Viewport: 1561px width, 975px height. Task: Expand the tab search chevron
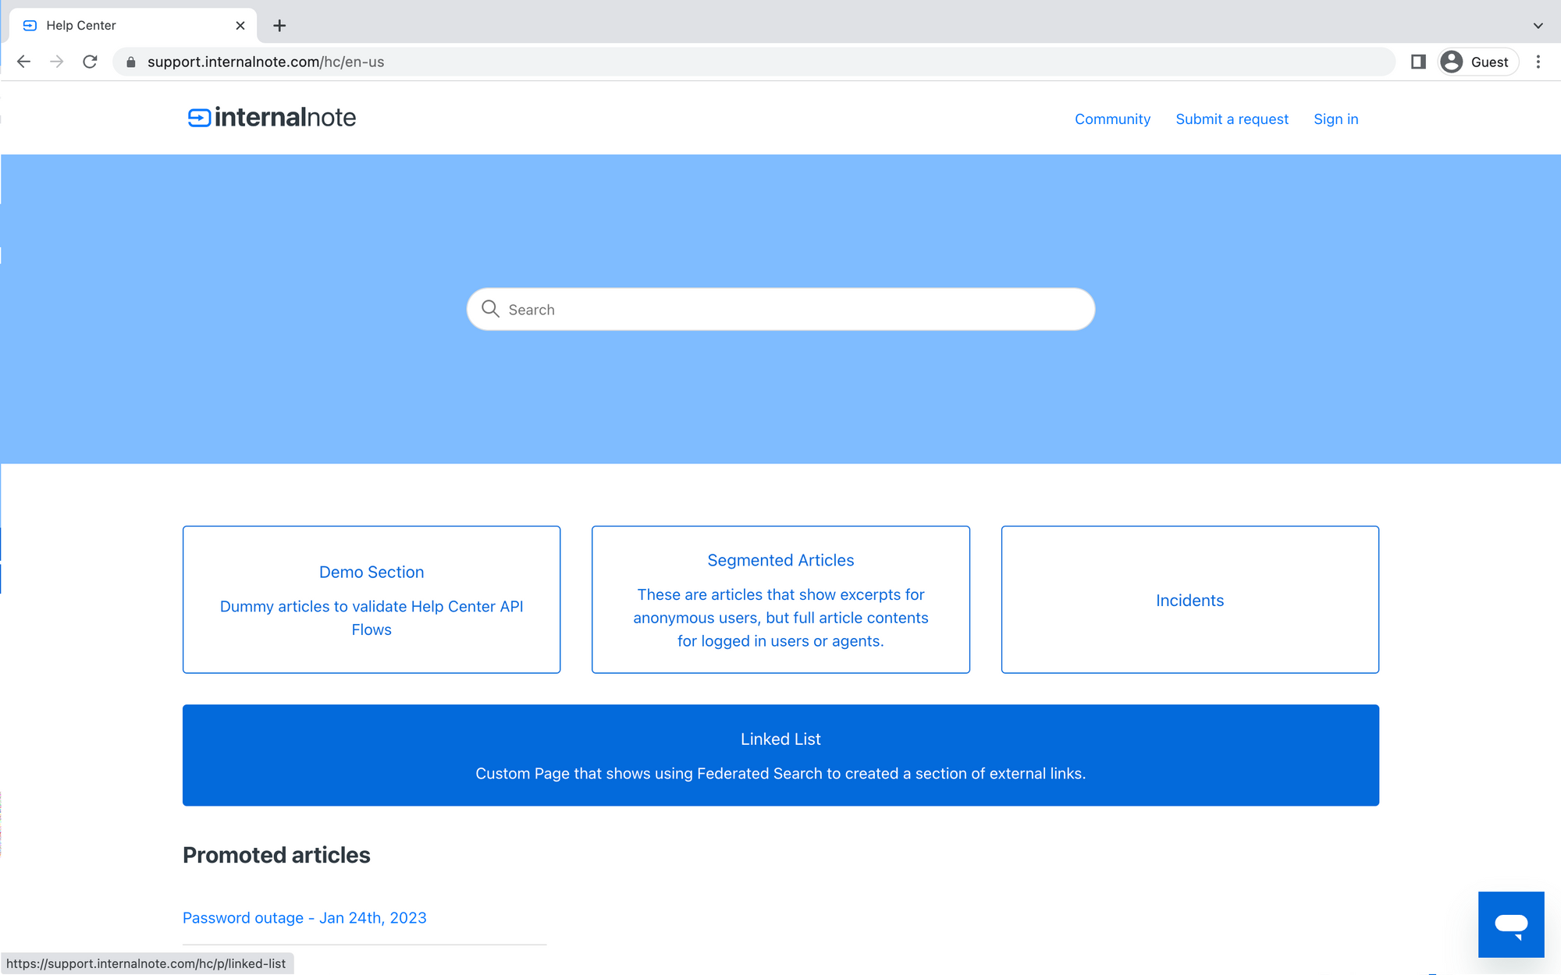pyautogui.click(x=1538, y=26)
